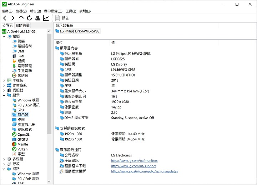Select 電腦名稱 in the tree
The height and width of the screenshot is (185, 257).
22,46
